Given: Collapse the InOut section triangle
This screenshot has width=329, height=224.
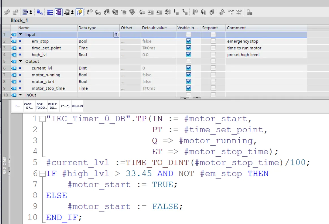Looking at the screenshot, I should (20, 95).
